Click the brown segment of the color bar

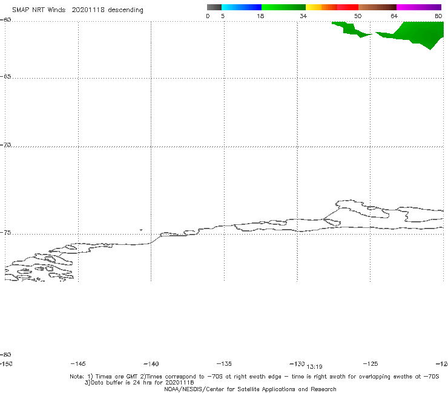coord(377,7)
